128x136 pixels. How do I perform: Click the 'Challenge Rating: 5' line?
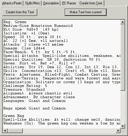coord(25,86)
